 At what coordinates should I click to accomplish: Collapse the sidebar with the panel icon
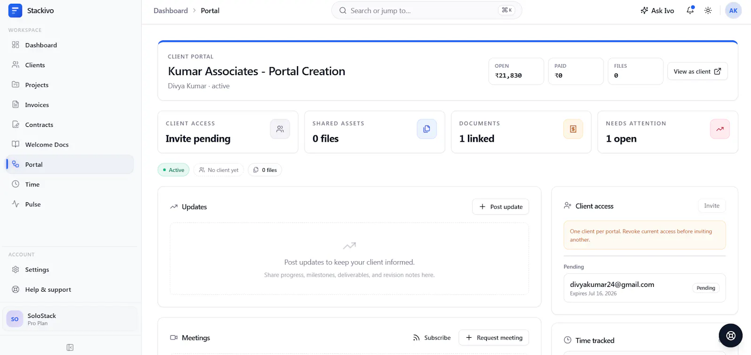[x=70, y=347]
